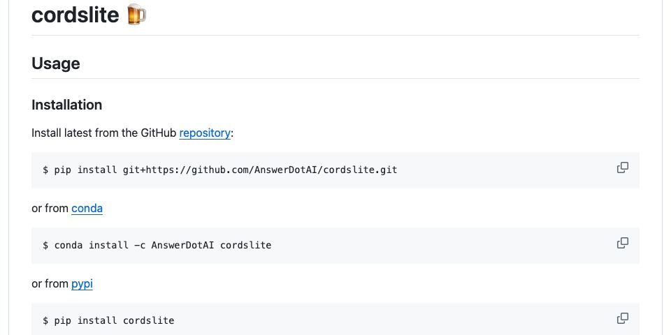The height and width of the screenshot is (335, 671).
Task: Copy the pip install cordslite command
Action: [622, 318]
